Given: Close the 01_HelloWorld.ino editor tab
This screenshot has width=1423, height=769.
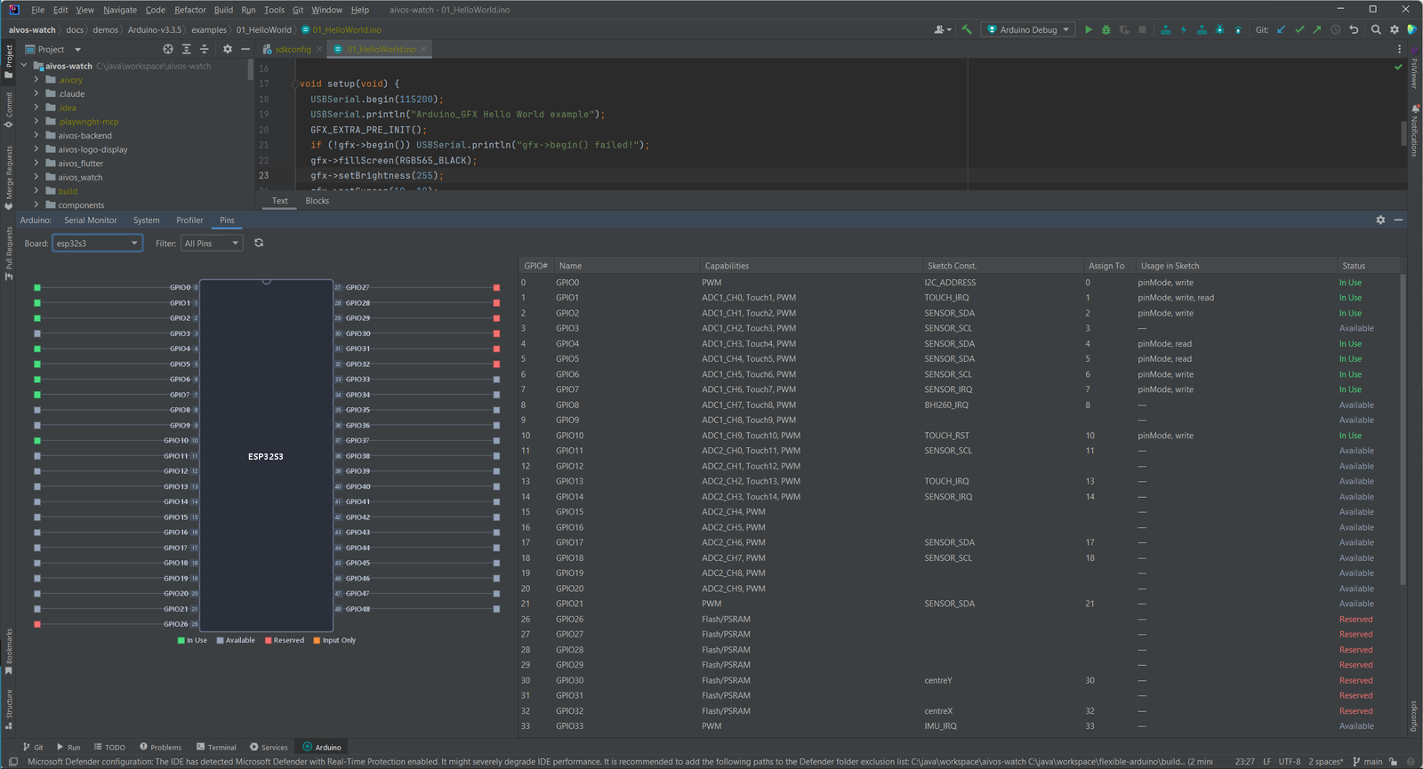Looking at the screenshot, I should (x=424, y=49).
